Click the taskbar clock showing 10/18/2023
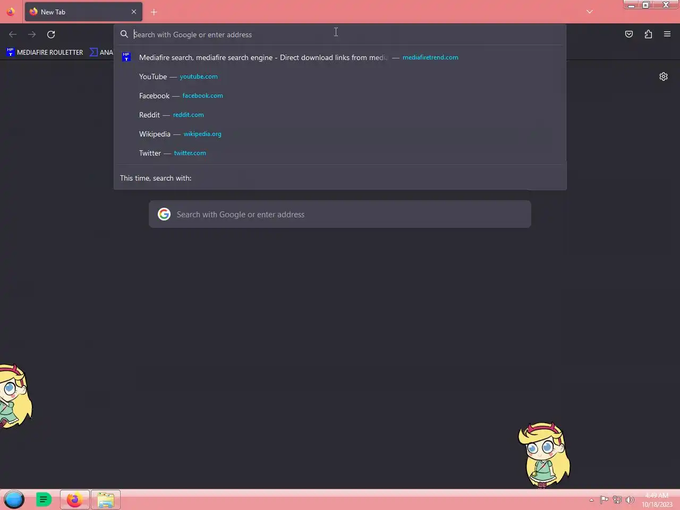Screen dimensions: 680x510 (x=657, y=500)
